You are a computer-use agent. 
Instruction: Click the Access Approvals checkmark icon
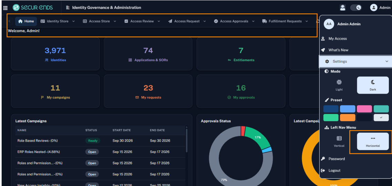216,21
